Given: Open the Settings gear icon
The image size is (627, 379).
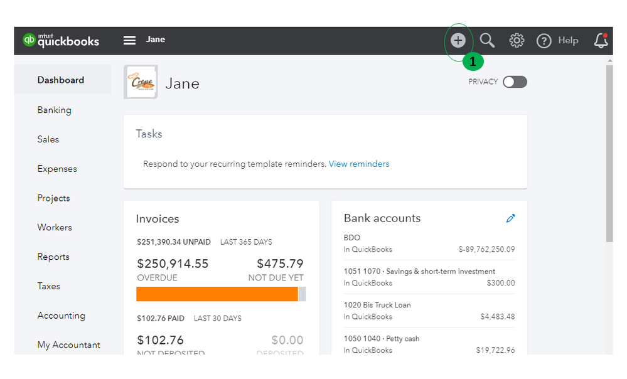Looking at the screenshot, I should coord(517,41).
